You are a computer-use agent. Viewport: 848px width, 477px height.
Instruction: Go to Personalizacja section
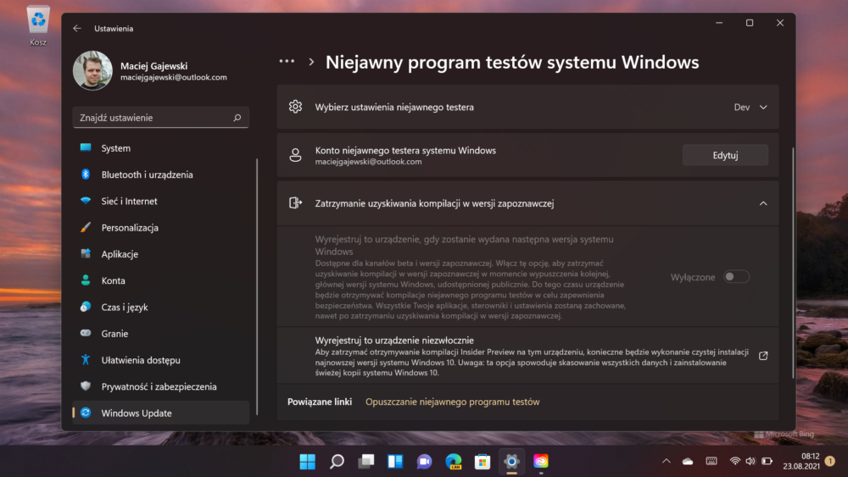point(160,227)
